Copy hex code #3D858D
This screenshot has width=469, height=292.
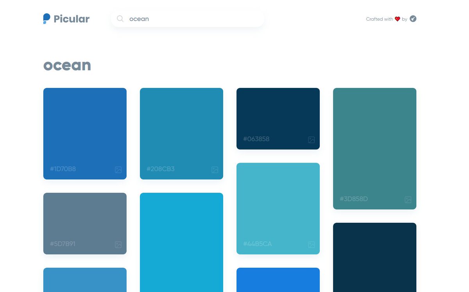(354, 199)
